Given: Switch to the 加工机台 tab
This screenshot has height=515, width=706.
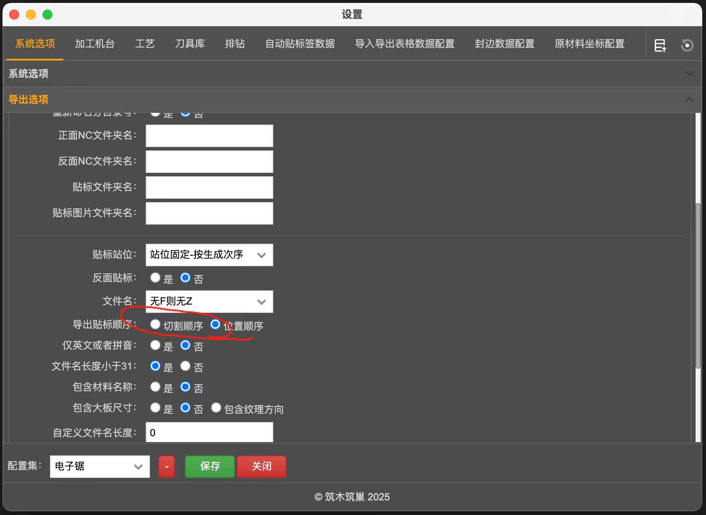Looking at the screenshot, I should click(x=95, y=44).
